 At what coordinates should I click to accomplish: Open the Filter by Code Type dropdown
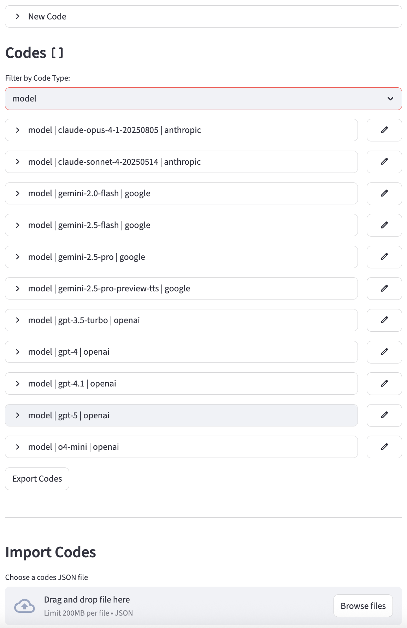203,99
